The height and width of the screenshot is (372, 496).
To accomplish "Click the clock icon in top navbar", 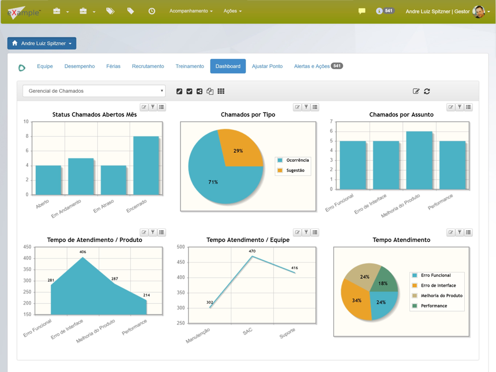I will click(152, 11).
